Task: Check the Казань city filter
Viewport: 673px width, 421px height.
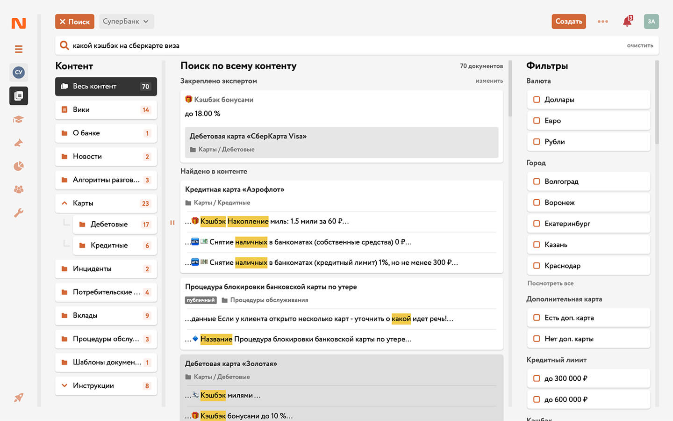Action: (537, 245)
